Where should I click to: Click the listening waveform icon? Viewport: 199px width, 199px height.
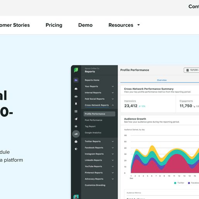[76, 126]
